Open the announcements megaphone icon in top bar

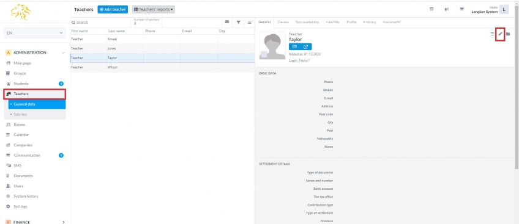tap(447, 9)
